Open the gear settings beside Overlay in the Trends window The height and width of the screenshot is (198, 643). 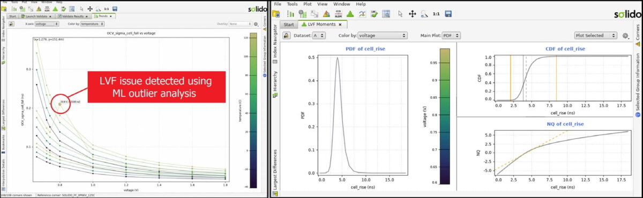pos(256,24)
